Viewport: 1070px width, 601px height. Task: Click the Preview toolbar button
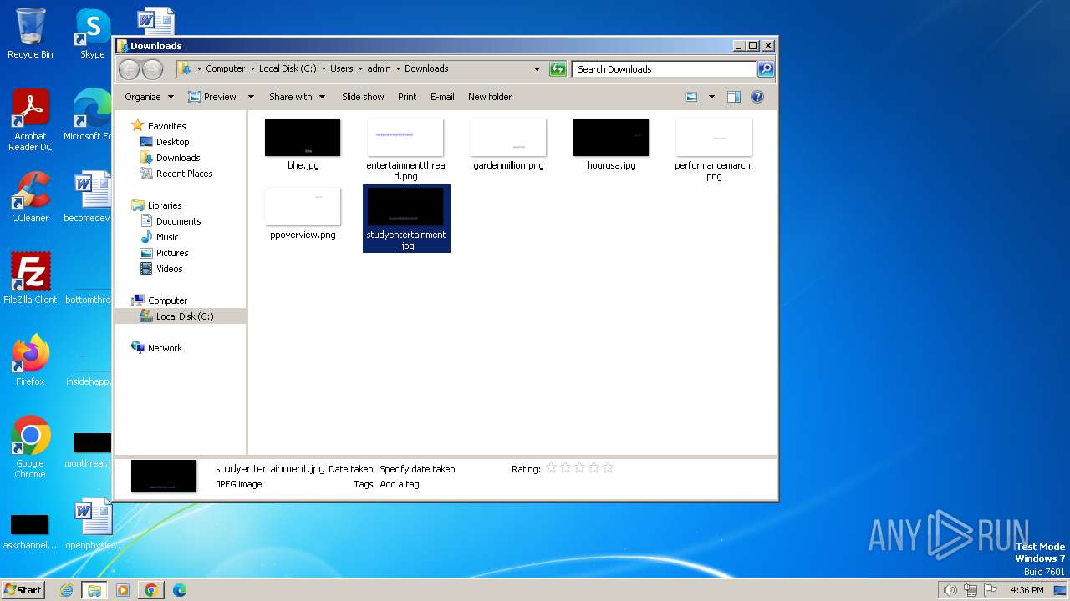pos(212,97)
